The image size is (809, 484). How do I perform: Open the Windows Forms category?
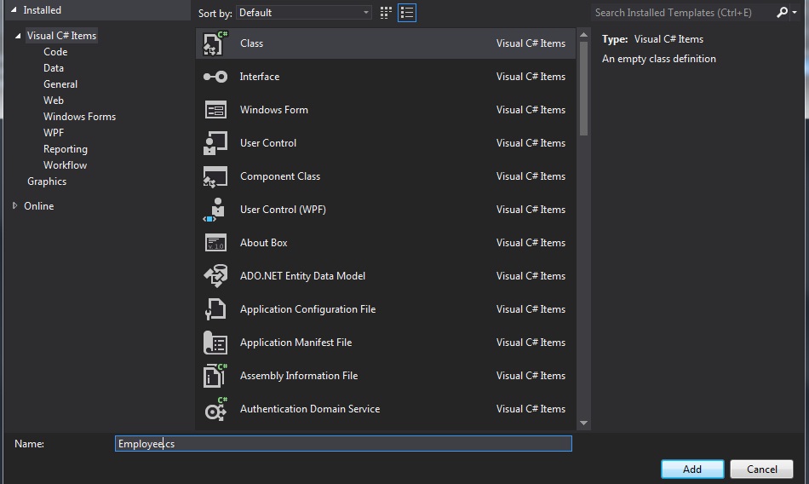79,117
